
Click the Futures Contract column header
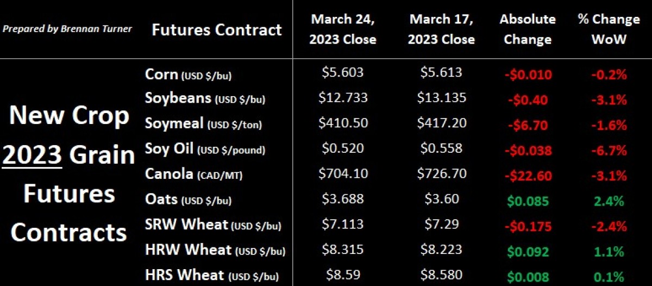217,29
